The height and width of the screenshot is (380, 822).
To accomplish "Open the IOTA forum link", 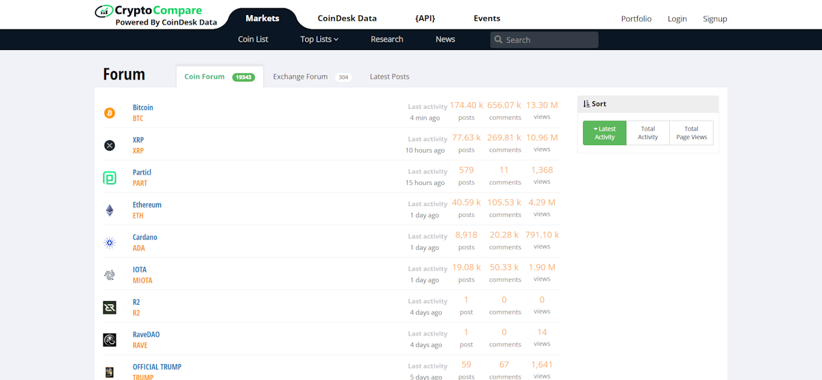I will pyautogui.click(x=140, y=269).
